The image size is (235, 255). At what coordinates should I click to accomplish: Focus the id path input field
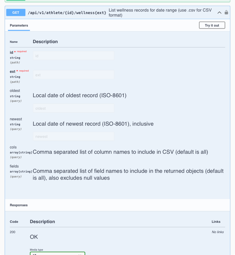pyautogui.click(x=73, y=56)
